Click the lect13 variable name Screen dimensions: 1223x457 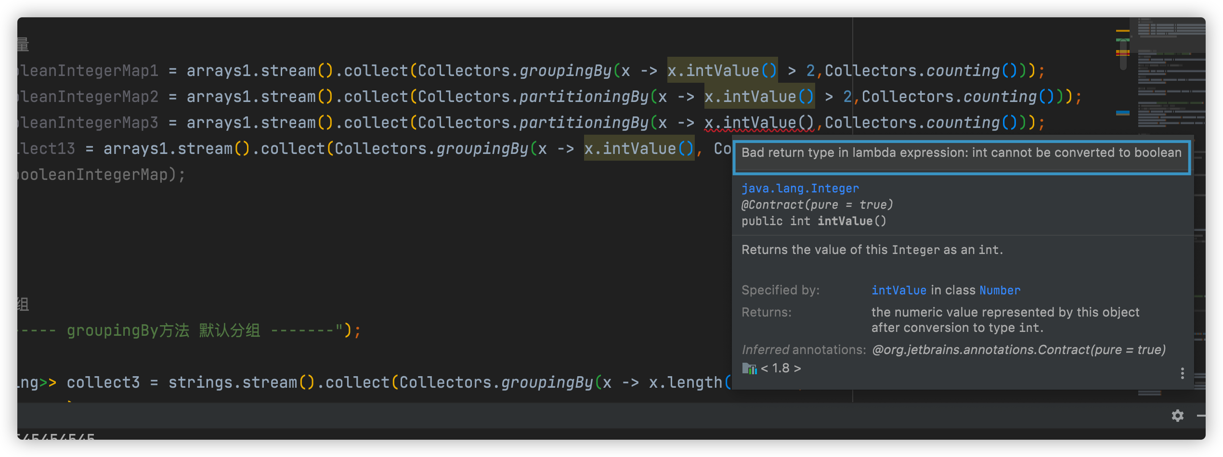click(46, 149)
